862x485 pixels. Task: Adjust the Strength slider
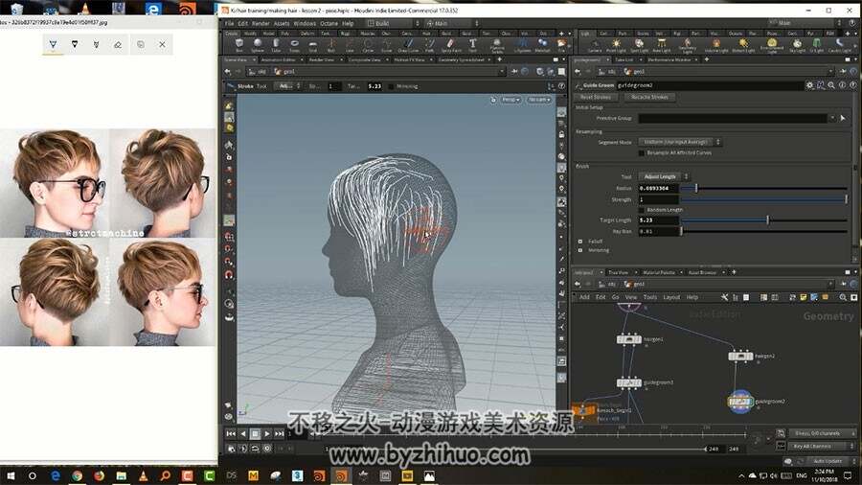[x=764, y=199]
